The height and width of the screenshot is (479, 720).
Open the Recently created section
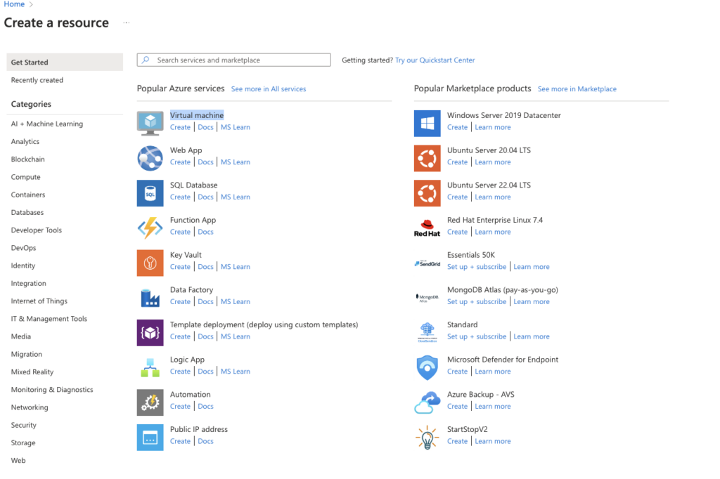37,80
